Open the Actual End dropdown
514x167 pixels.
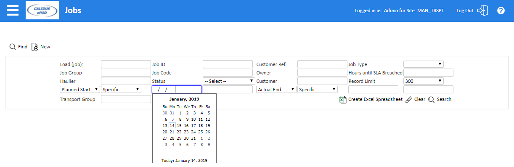pyautogui.click(x=276, y=89)
